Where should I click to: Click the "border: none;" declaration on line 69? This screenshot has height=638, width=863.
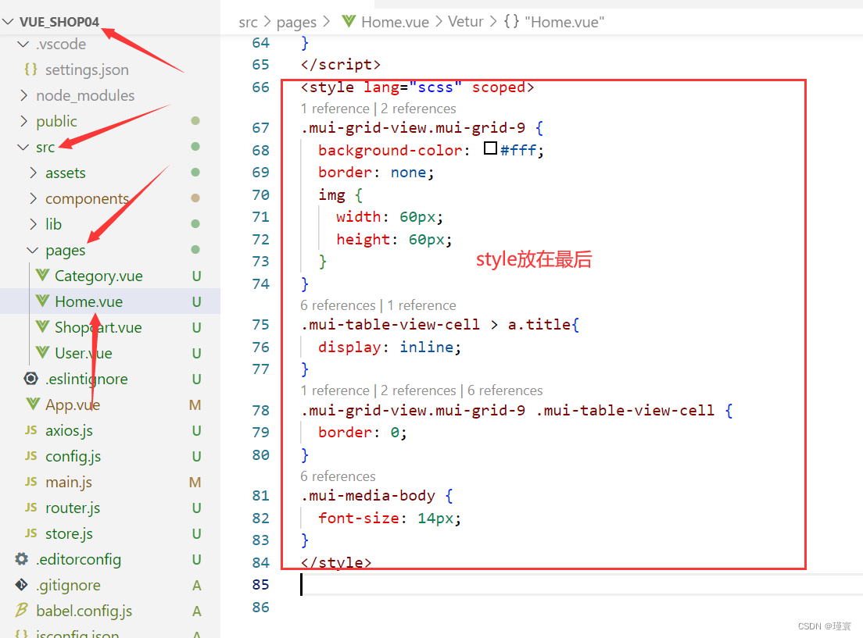[377, 173]
